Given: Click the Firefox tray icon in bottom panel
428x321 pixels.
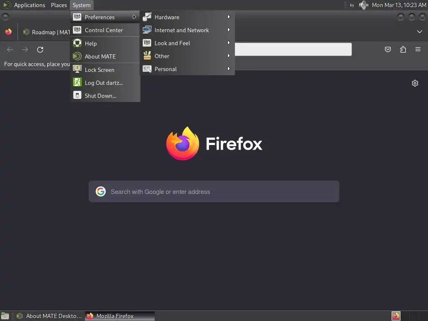Looking at the screenshot, I should (x=396, y=316).
